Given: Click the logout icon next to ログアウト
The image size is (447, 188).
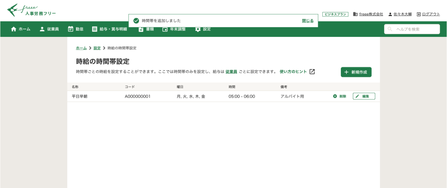Looking at the screenshot, I should pos(418,14).
